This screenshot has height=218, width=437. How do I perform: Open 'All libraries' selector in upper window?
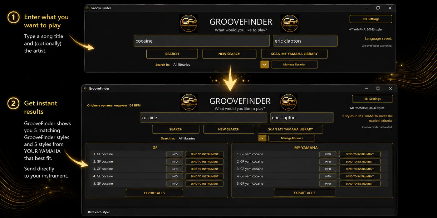(182, 65)
